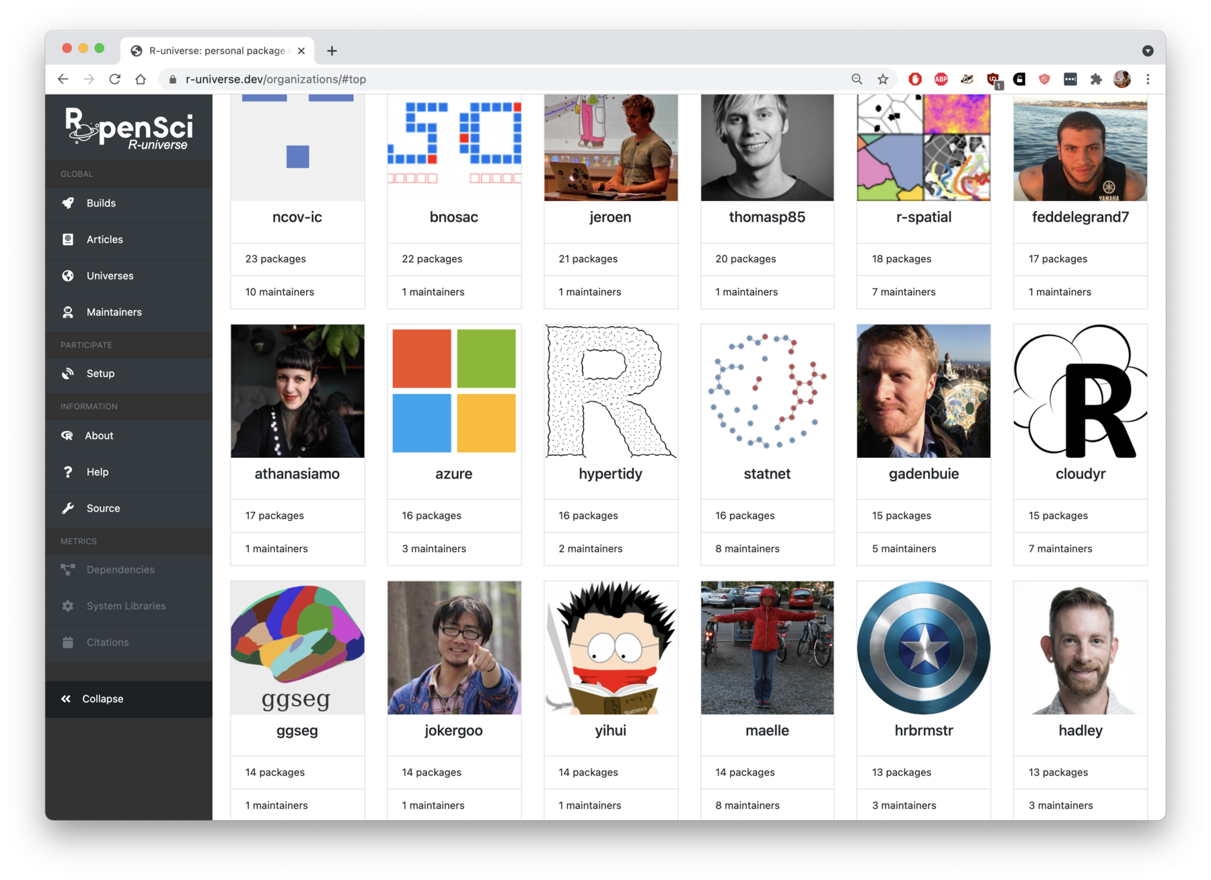Reload the current page
Viewport: 1211px width, 880px height.
coord(114,79)
